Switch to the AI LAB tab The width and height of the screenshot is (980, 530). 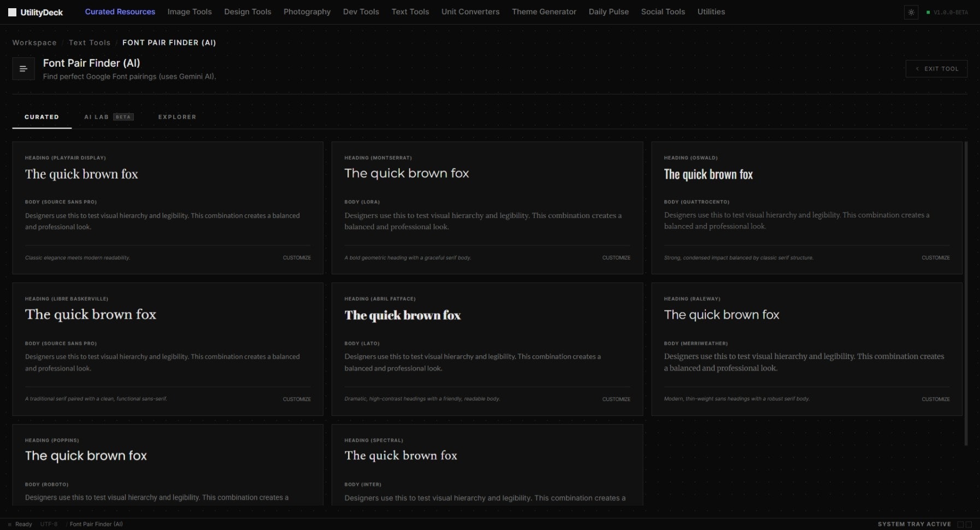96,116
